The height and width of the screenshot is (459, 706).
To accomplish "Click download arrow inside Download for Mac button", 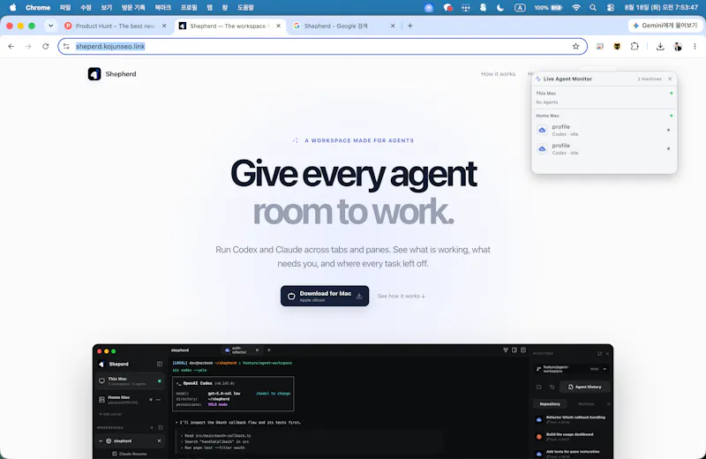I will click(x=359, y=296).
